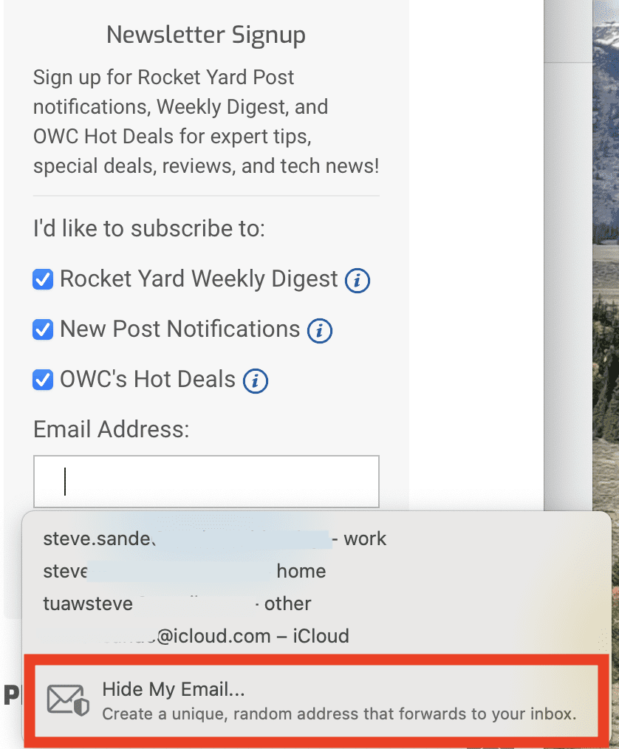Screen dimensions: 619x749
Task: Show info for OWC's Hot Deals
Action: coord(256,380)
